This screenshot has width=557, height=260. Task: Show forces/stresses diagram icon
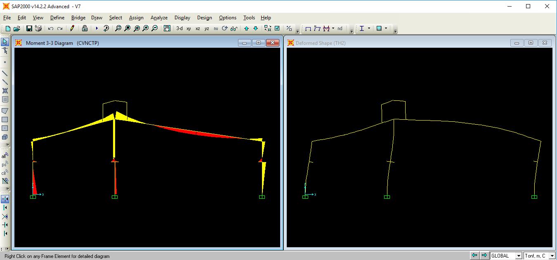(x=326, y=28)
